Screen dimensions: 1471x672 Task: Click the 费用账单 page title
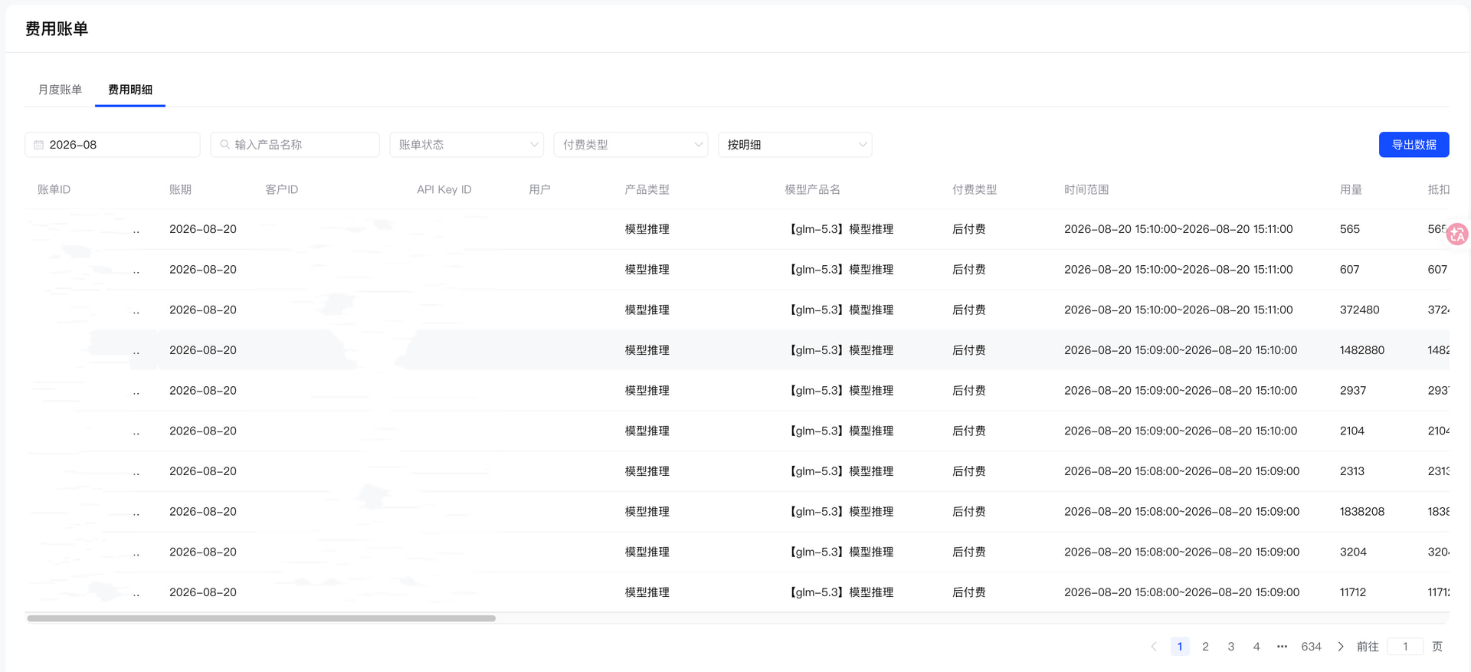(57, 29)
